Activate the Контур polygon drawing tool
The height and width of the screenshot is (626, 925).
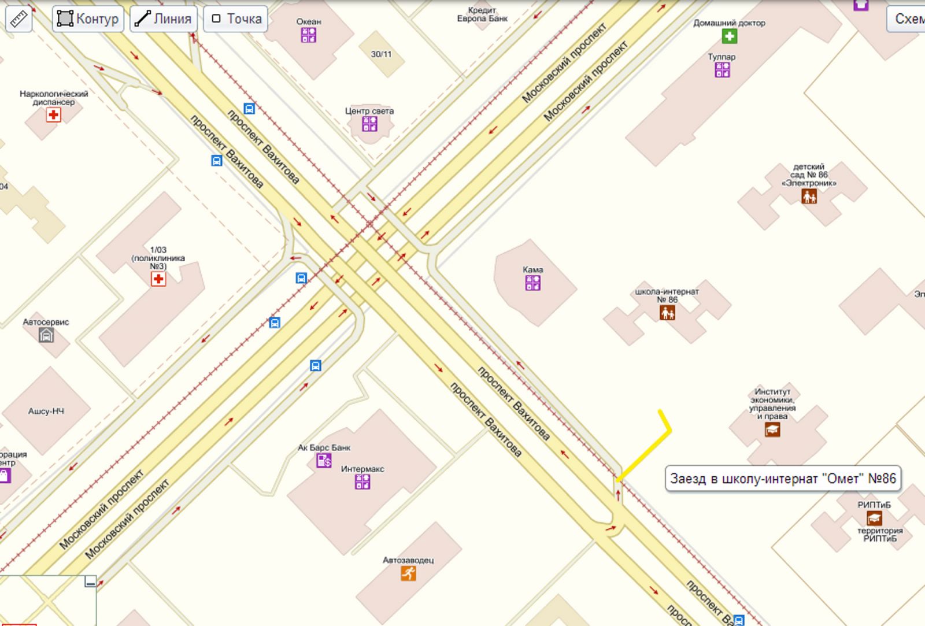88,19
